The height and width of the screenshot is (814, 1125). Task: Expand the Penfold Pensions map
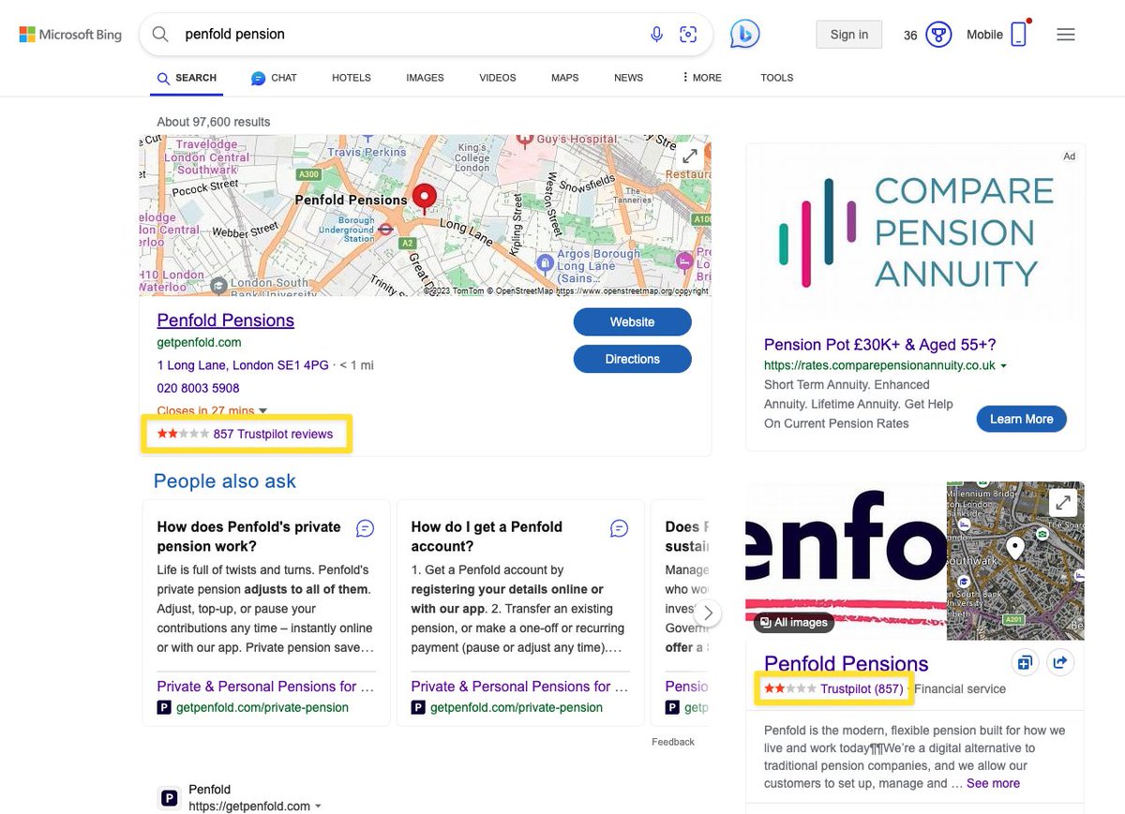[689, 156]
